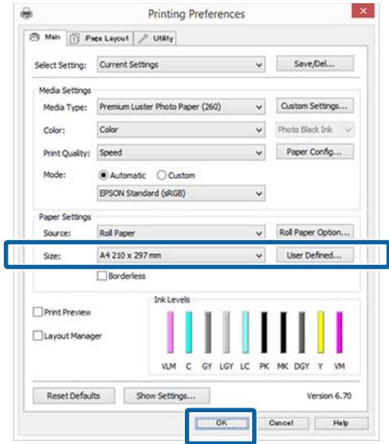The height and width of the screenshot is (444, 389).
Task: Click the Ink Levels group label
Action: tap(172, 300)
